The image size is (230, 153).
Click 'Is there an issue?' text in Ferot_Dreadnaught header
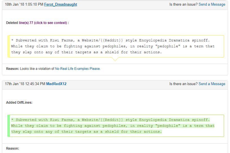(183, 5)
